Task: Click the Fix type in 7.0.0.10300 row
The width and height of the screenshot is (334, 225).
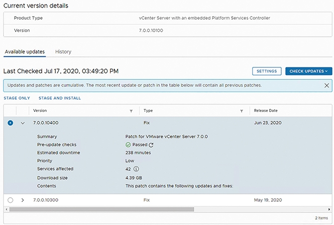Action: coord(147,200)
